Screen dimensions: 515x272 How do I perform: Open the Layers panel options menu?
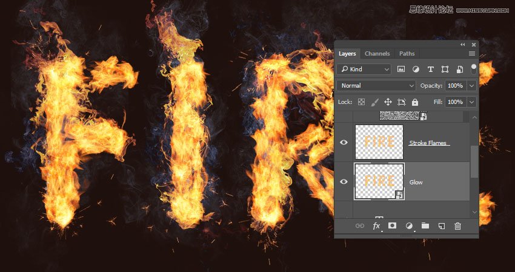(471, 54)
